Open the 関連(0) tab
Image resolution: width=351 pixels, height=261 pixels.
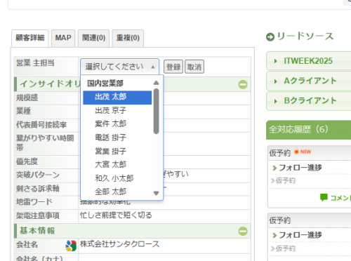click(93, 38)
